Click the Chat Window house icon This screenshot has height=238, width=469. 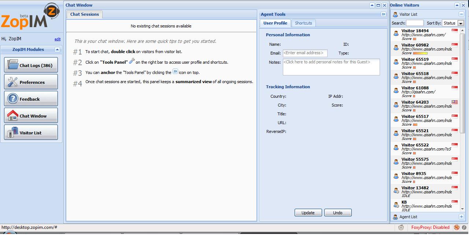pyautogui.click(x=13, y=116)
